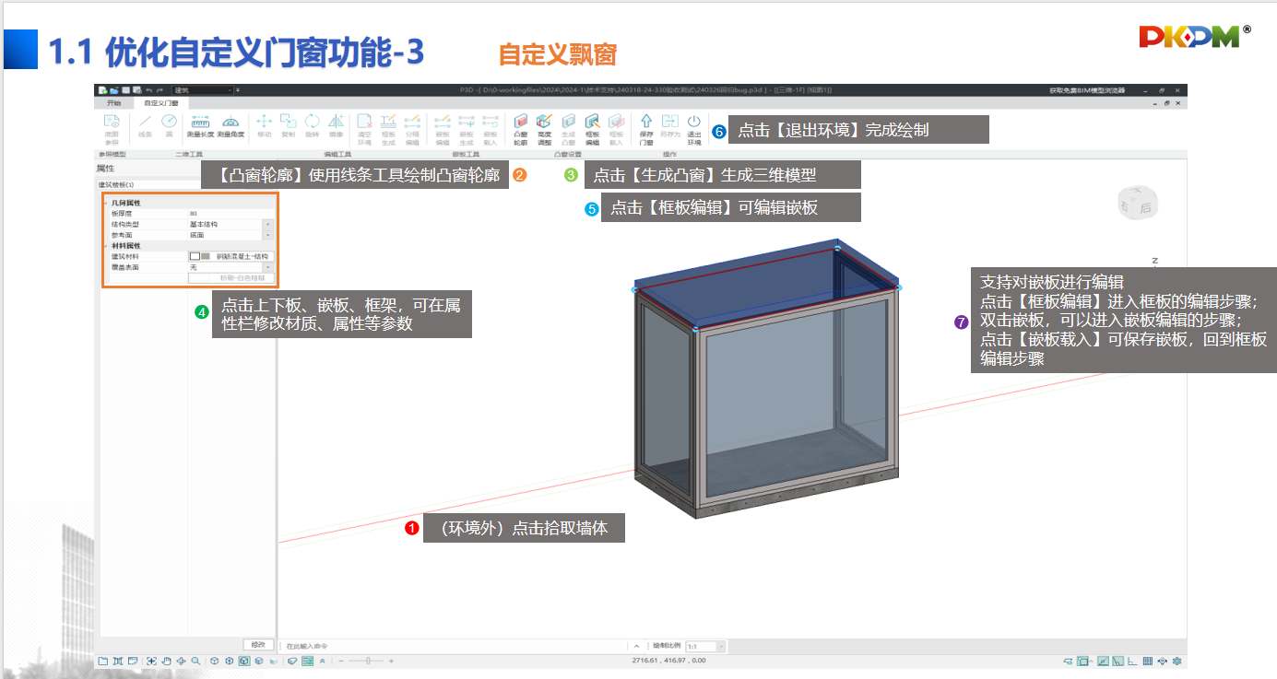Click the zoom magnifier icon in status bar

coord(195,661)
